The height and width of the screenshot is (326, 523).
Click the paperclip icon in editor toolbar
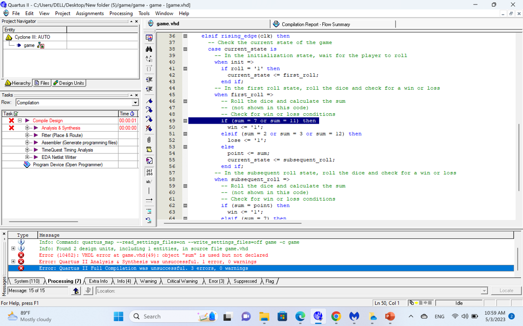(149, 140)
